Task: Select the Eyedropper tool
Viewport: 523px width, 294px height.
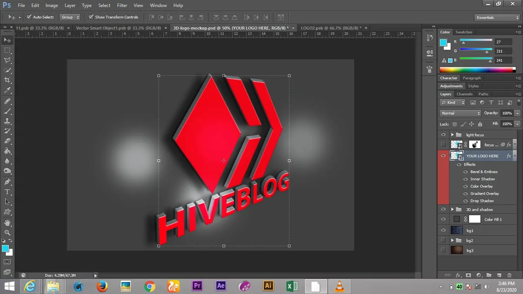Action: point(7,90)
